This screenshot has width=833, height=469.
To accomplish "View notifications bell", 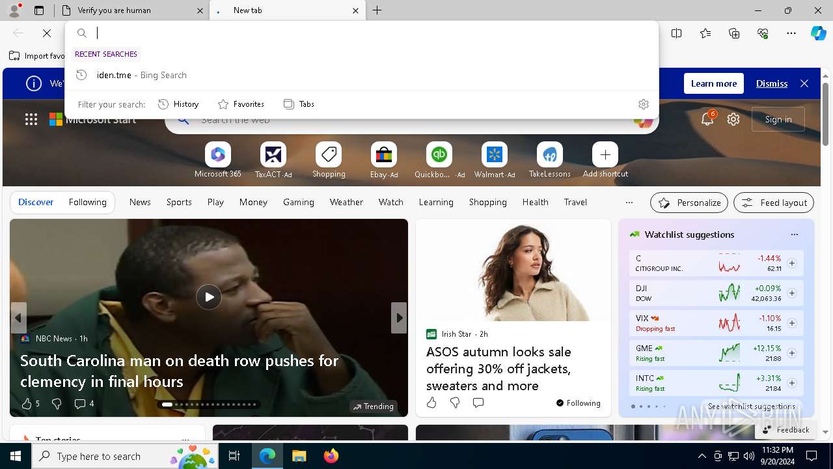I will (707, 119).
